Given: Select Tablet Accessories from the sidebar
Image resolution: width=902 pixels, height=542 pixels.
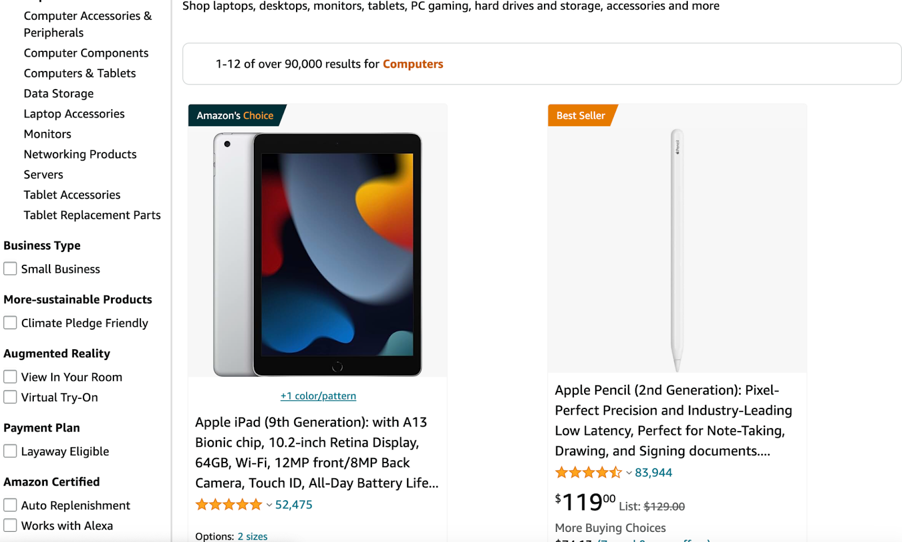Looking at the screenshot, I should point(72,194).
